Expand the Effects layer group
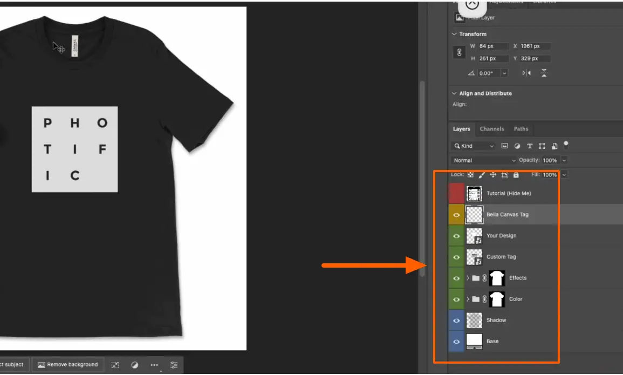The width and height of the screenshot is (623, 375). (x=468, y=278)
